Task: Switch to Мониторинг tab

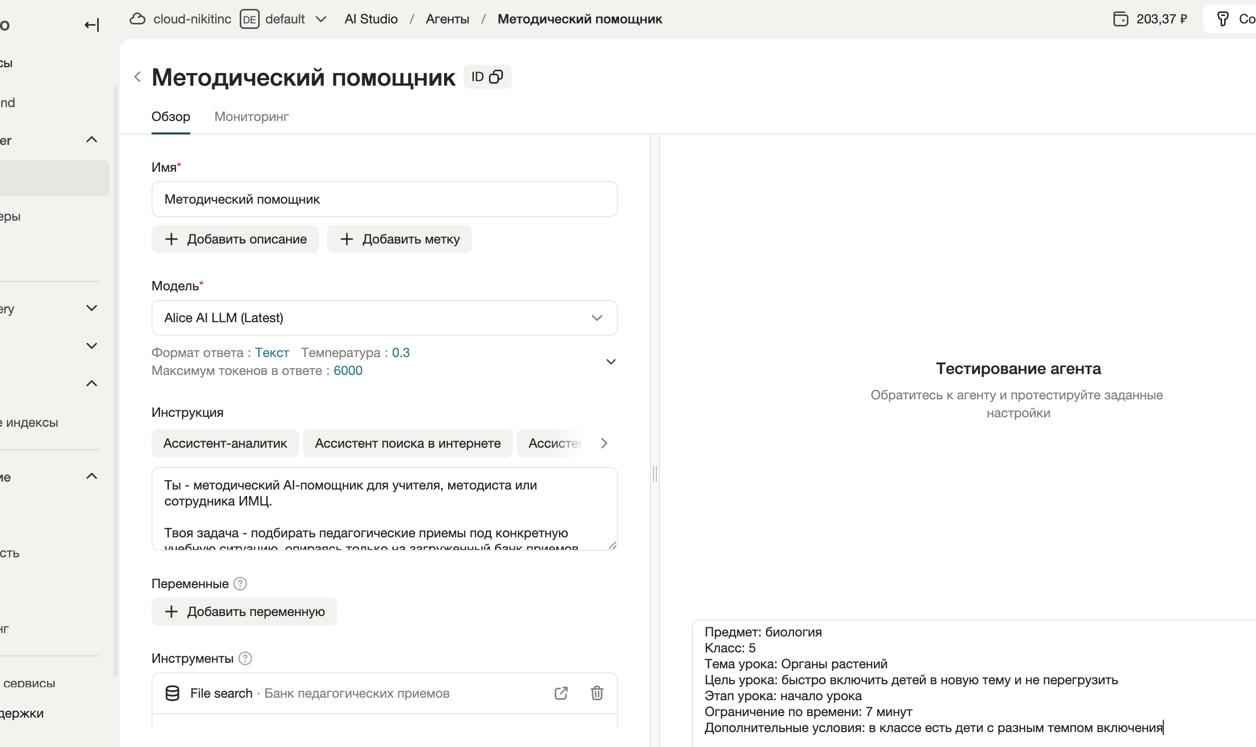Action: (251, 117)
